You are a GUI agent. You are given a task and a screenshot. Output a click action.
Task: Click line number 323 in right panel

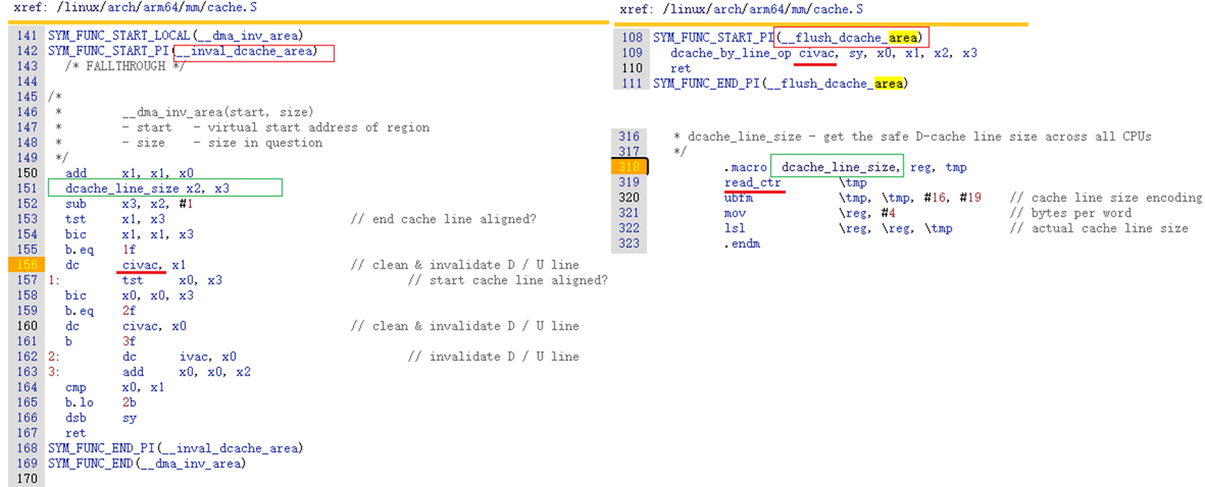pyautogui.click(x=629, y=243)
